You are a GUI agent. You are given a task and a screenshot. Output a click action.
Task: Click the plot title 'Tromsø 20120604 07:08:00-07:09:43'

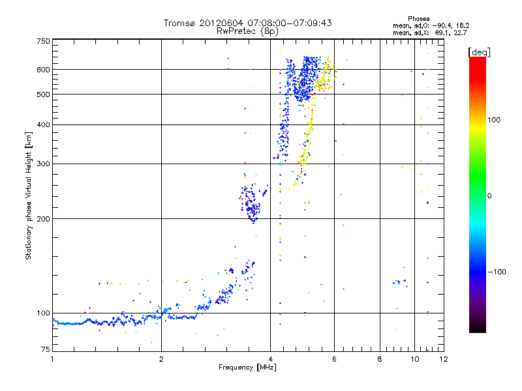point(247,23)
